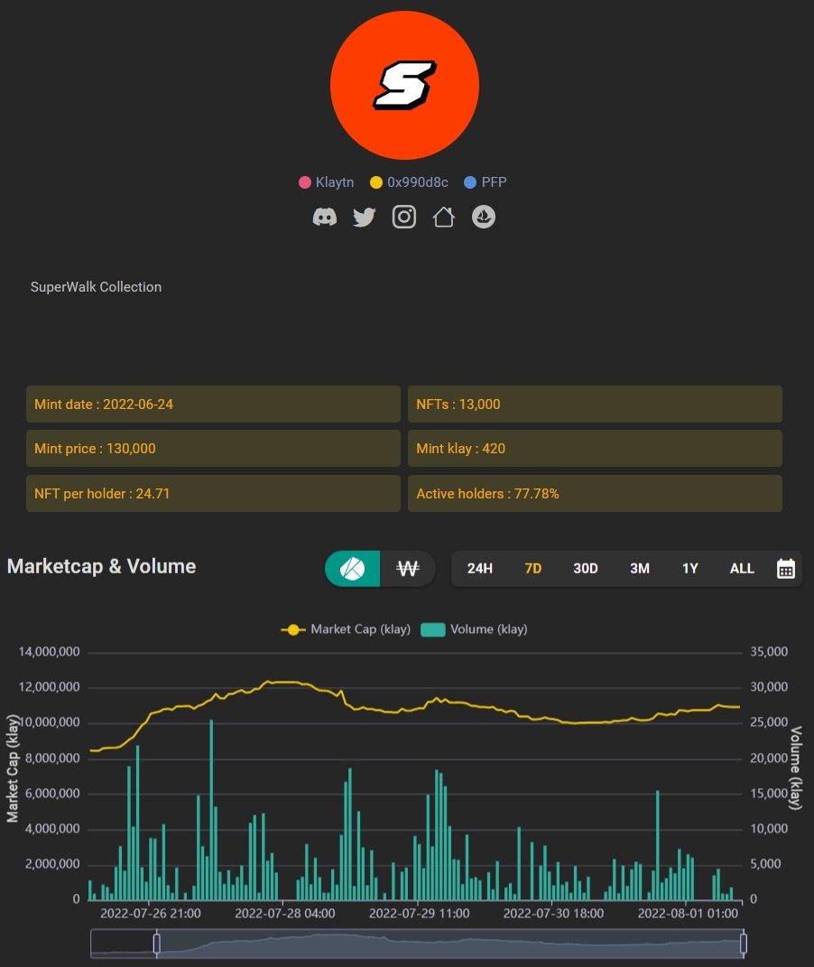Select the 1Y time range
This screenshot has width=814, height=967.
pos(690,569)
